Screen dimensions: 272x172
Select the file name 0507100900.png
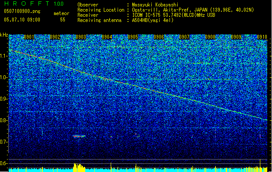[22, 11]
